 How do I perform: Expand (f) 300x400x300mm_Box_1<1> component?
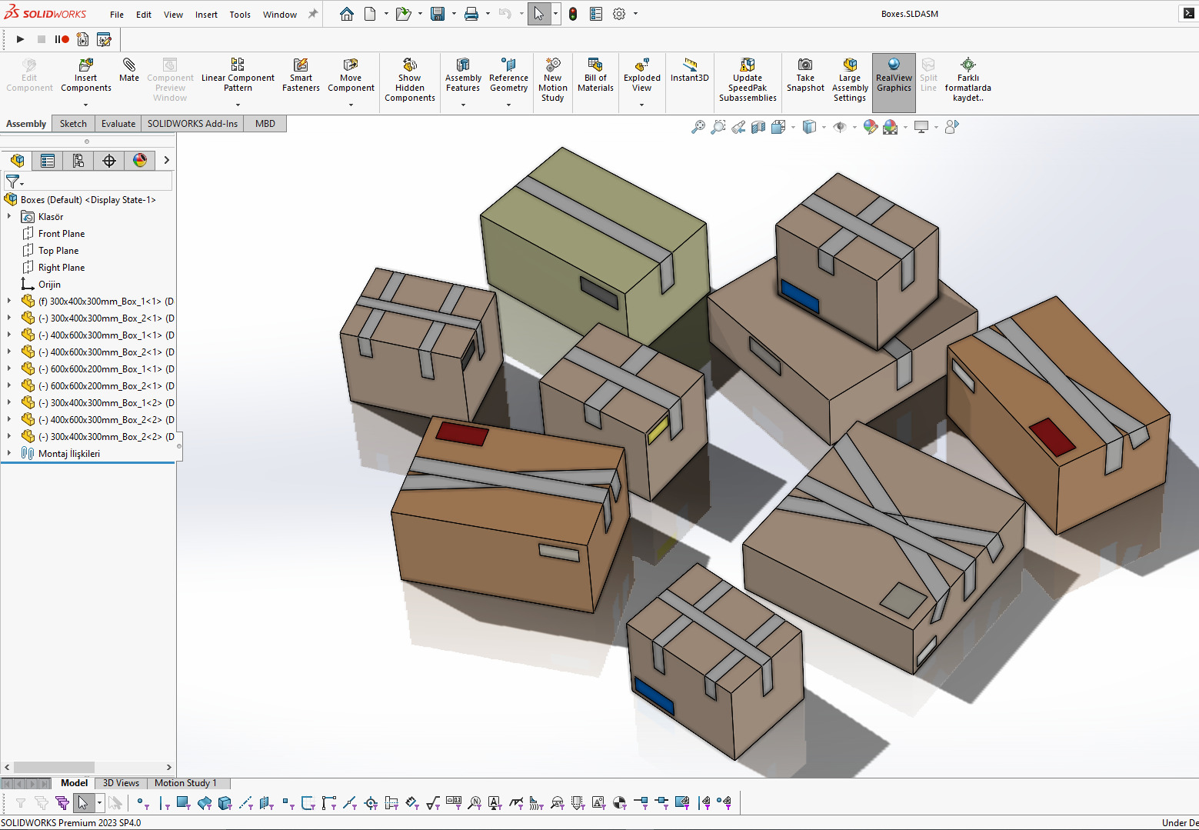[9, 302]
